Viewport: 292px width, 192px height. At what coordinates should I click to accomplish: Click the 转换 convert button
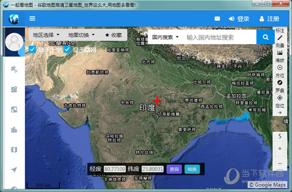pos(192,169)
